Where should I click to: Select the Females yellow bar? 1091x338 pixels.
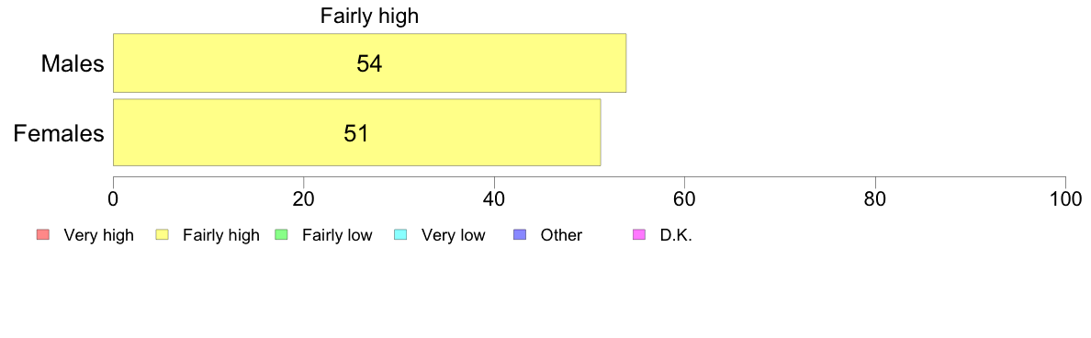click(356, 132)
